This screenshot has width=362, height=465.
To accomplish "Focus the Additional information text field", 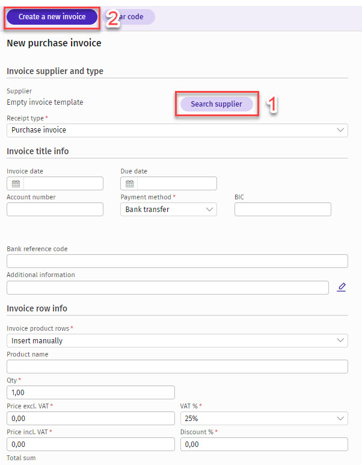I will [x=168, y=287].
